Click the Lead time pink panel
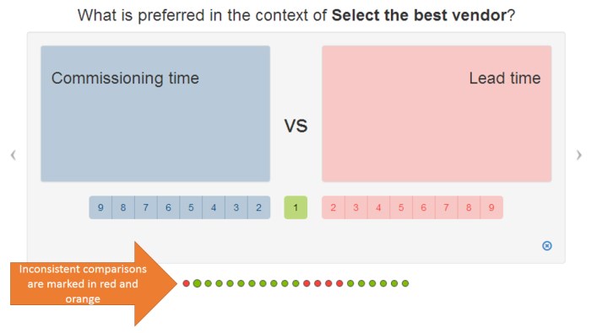Viewport: 591px width, 333px height. (x=436, y=114)
